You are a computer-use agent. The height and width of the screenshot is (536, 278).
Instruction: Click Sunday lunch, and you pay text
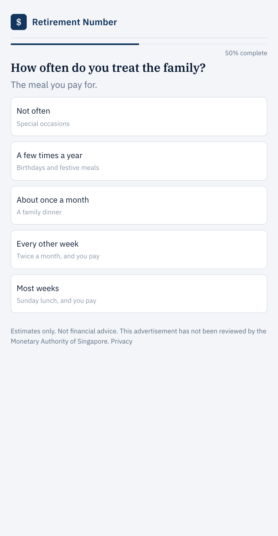pos(56,301)
